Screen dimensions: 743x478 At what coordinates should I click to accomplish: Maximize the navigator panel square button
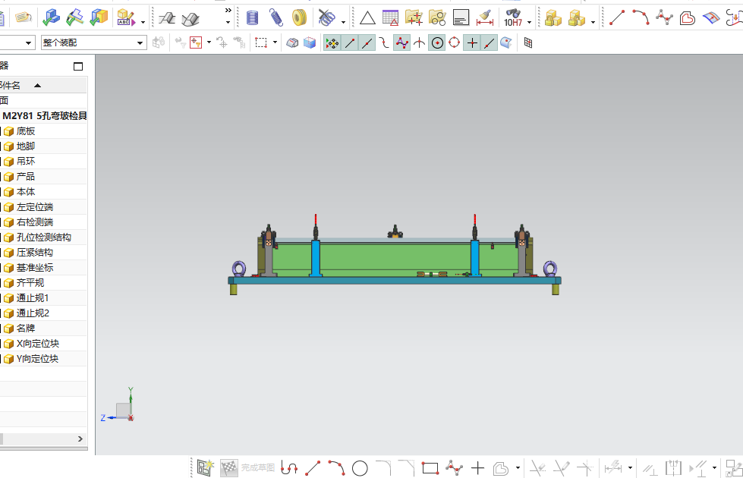(x=78, y=66)
